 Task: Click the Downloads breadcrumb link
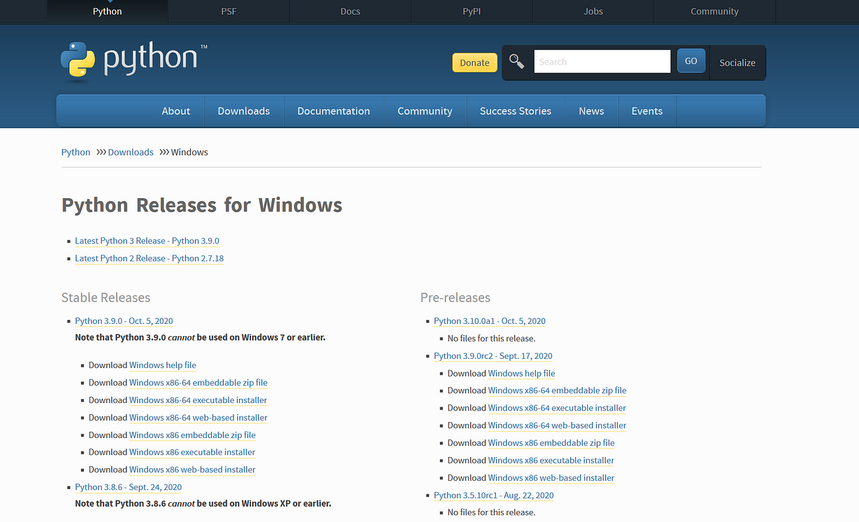131,152
